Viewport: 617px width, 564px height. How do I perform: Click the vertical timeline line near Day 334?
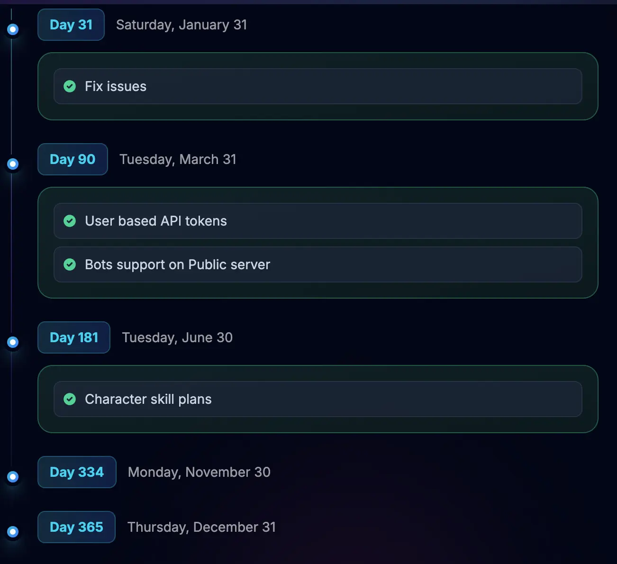tap(12, 446)
